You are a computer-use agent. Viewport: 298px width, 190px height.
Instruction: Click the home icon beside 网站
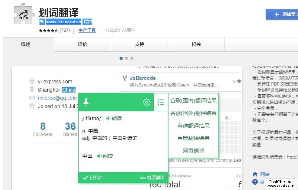(x=255, y=174)
